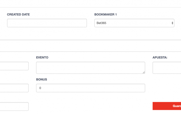This screenshot has width=181, height=114.
Task: Click the Bet365 selected value
Action: click(x=101, y=23)
